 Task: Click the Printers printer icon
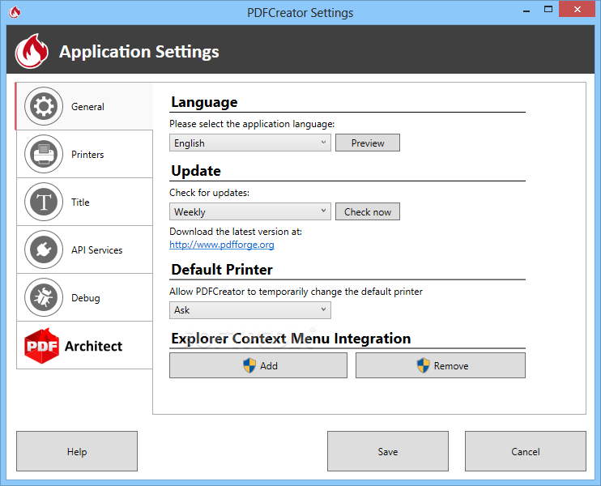pos(44,154)
